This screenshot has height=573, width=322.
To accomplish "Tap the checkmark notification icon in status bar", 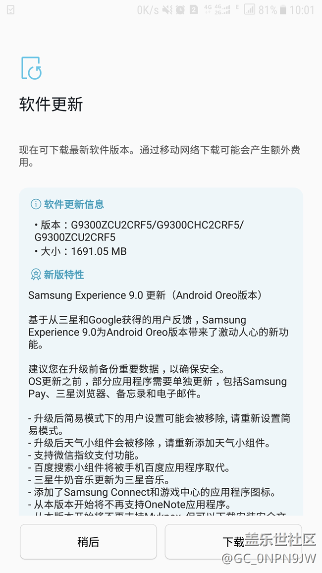I will [x=10, y=10].
